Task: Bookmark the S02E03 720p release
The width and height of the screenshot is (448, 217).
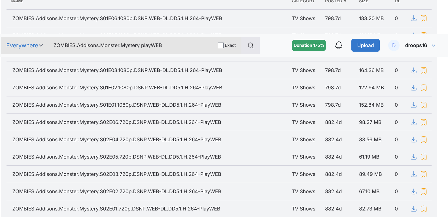Action: (423, 174)
